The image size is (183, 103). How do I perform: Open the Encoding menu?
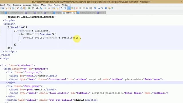coord(17,5)
